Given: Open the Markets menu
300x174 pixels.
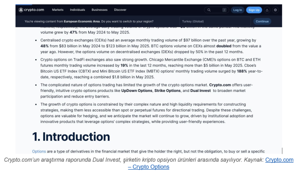Looking at the screenshot, I should click(58, 10).
